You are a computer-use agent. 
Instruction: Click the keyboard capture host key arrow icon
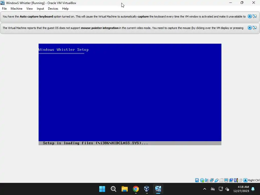pos(246,180)
